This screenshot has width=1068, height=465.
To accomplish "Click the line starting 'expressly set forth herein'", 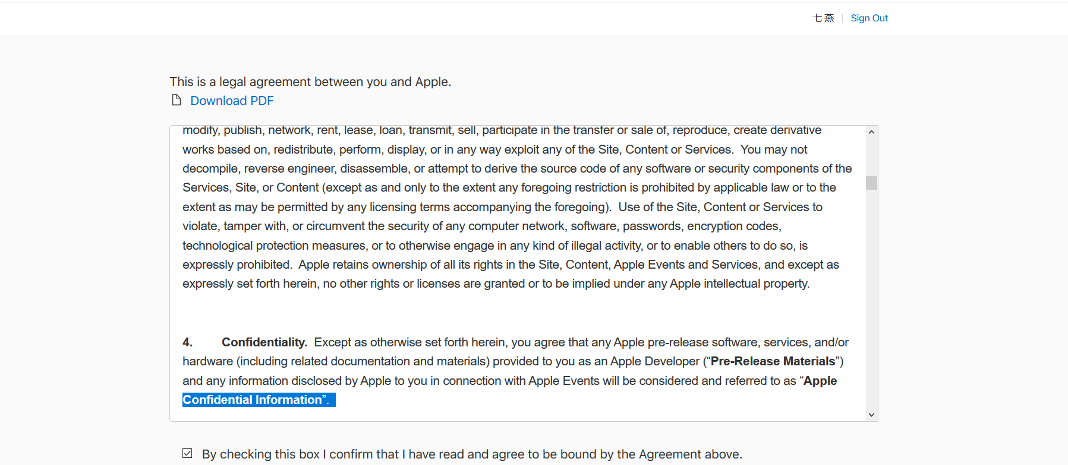I will (496, 284).
